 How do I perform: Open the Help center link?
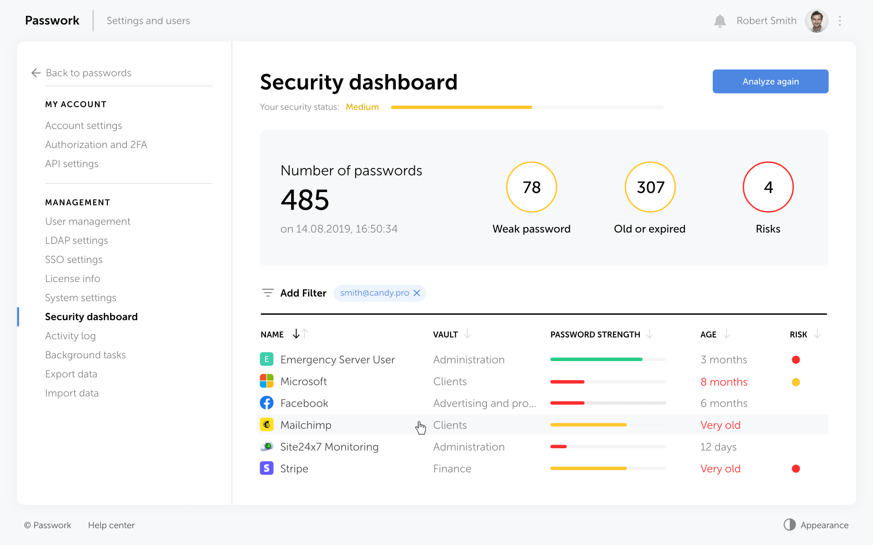click(111, 525)
